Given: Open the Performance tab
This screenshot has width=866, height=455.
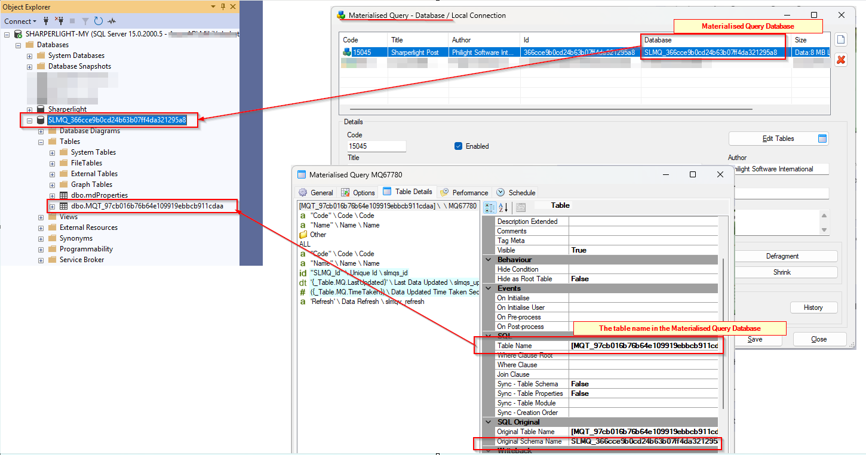Looking at the screenshot, I should click(x=464, y=192).
